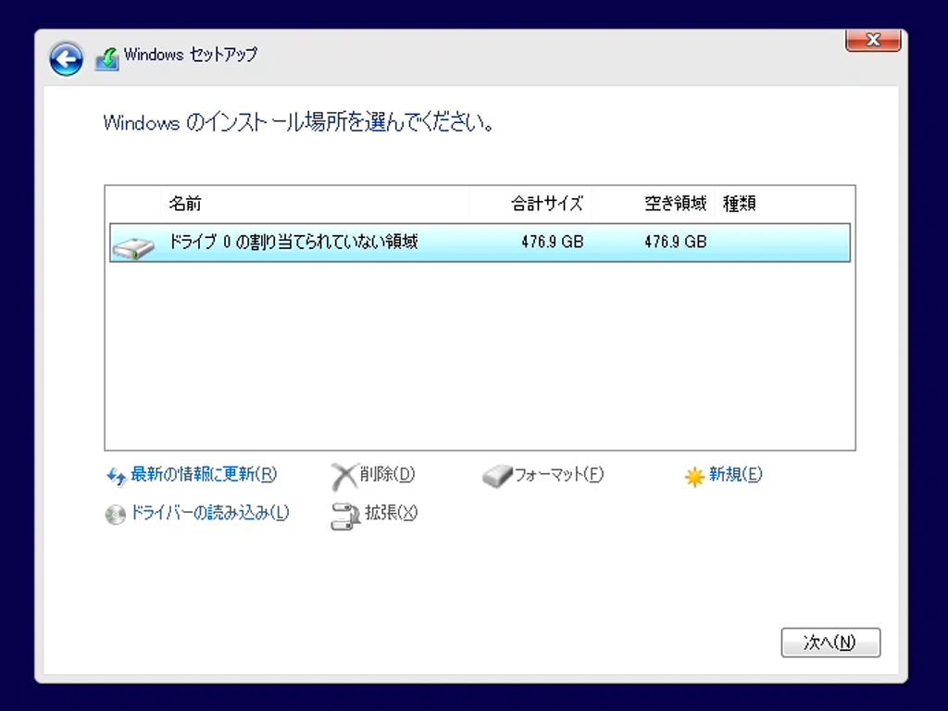The height and width of the screenshot is (711, 948).
Task: Click the extend partition icon
Action: coord(345,517)
